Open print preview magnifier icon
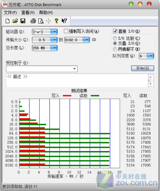The image size is (160, 191). pos(41,21)
